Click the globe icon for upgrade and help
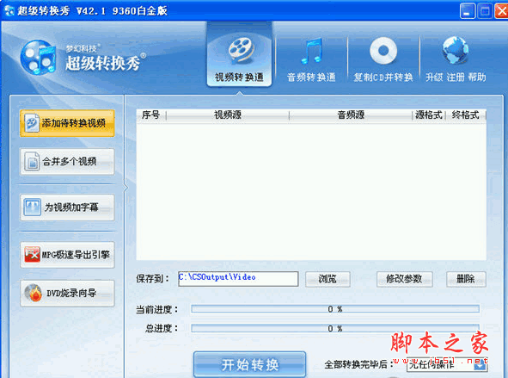Image resolution: width=508 pixels, height=378 pixels. click(456, 50)
